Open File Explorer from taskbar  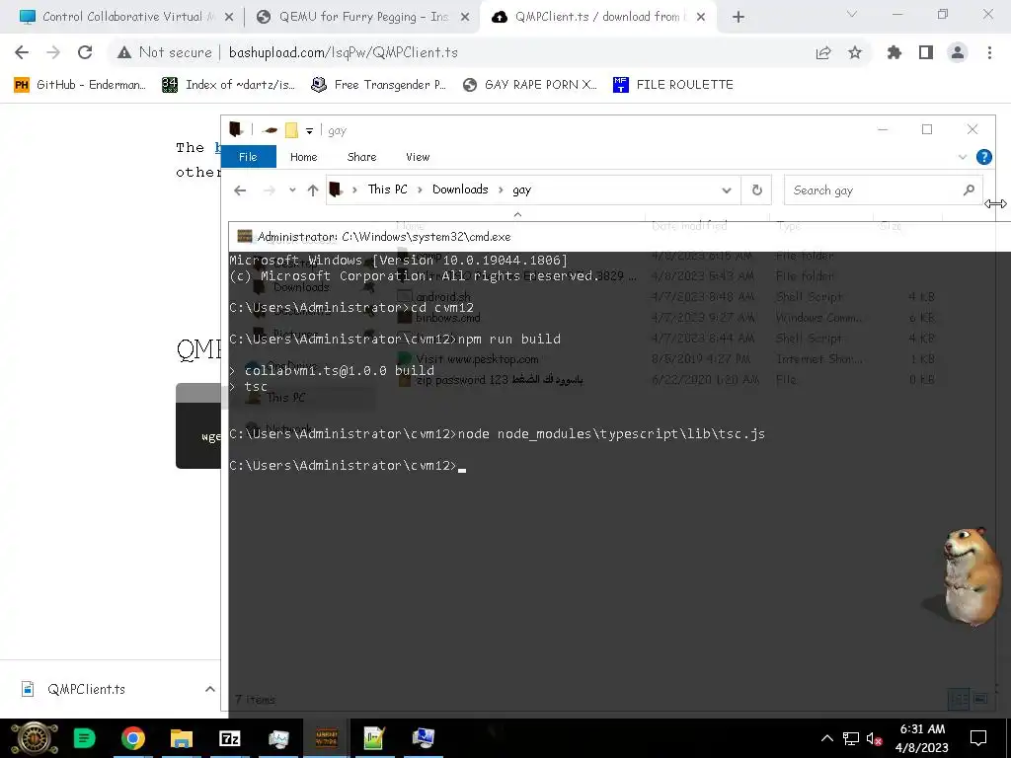tap(182, 738)
